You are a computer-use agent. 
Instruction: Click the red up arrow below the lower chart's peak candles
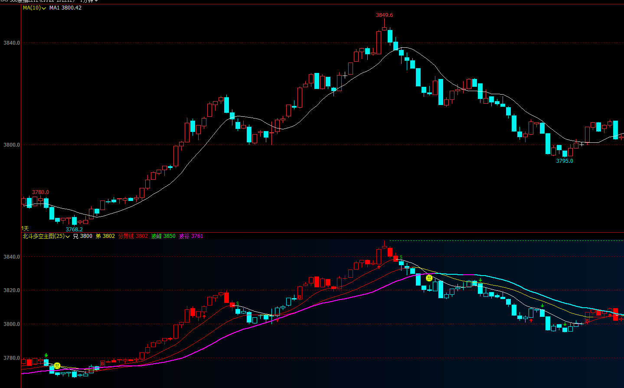379,267
